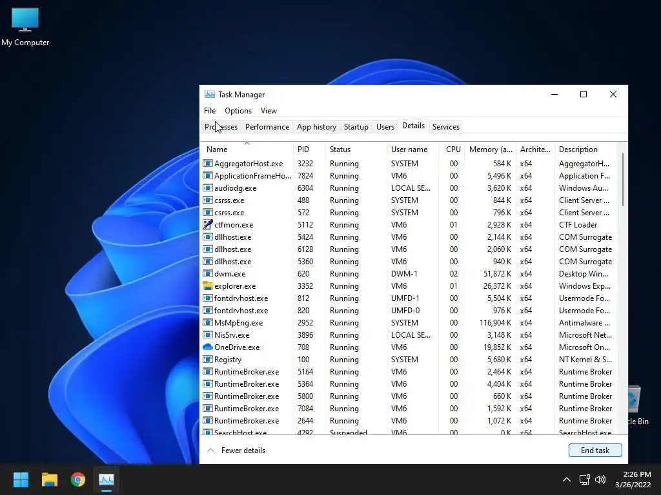Click the dwm.exe process icon
Screen dimensions: 661x495
[x=207, y=273]
